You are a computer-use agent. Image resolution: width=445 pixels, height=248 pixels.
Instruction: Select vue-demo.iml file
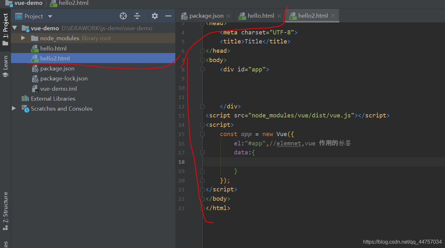click(59, 88)
